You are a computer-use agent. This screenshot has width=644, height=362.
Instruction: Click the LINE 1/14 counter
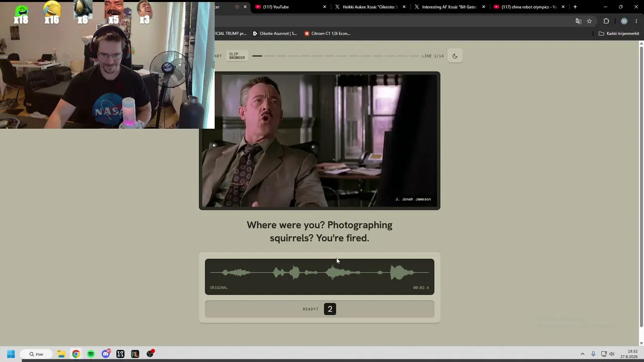click(x=433, y=56)
